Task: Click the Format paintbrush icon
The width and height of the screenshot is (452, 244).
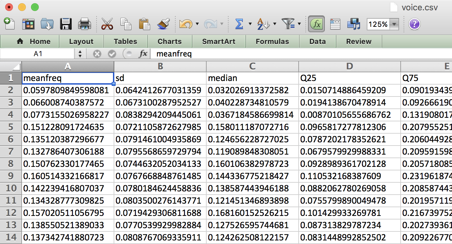Action: click(163, 24)
